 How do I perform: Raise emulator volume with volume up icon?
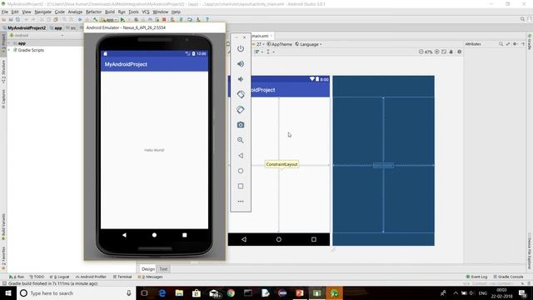[x=241, y=64]
